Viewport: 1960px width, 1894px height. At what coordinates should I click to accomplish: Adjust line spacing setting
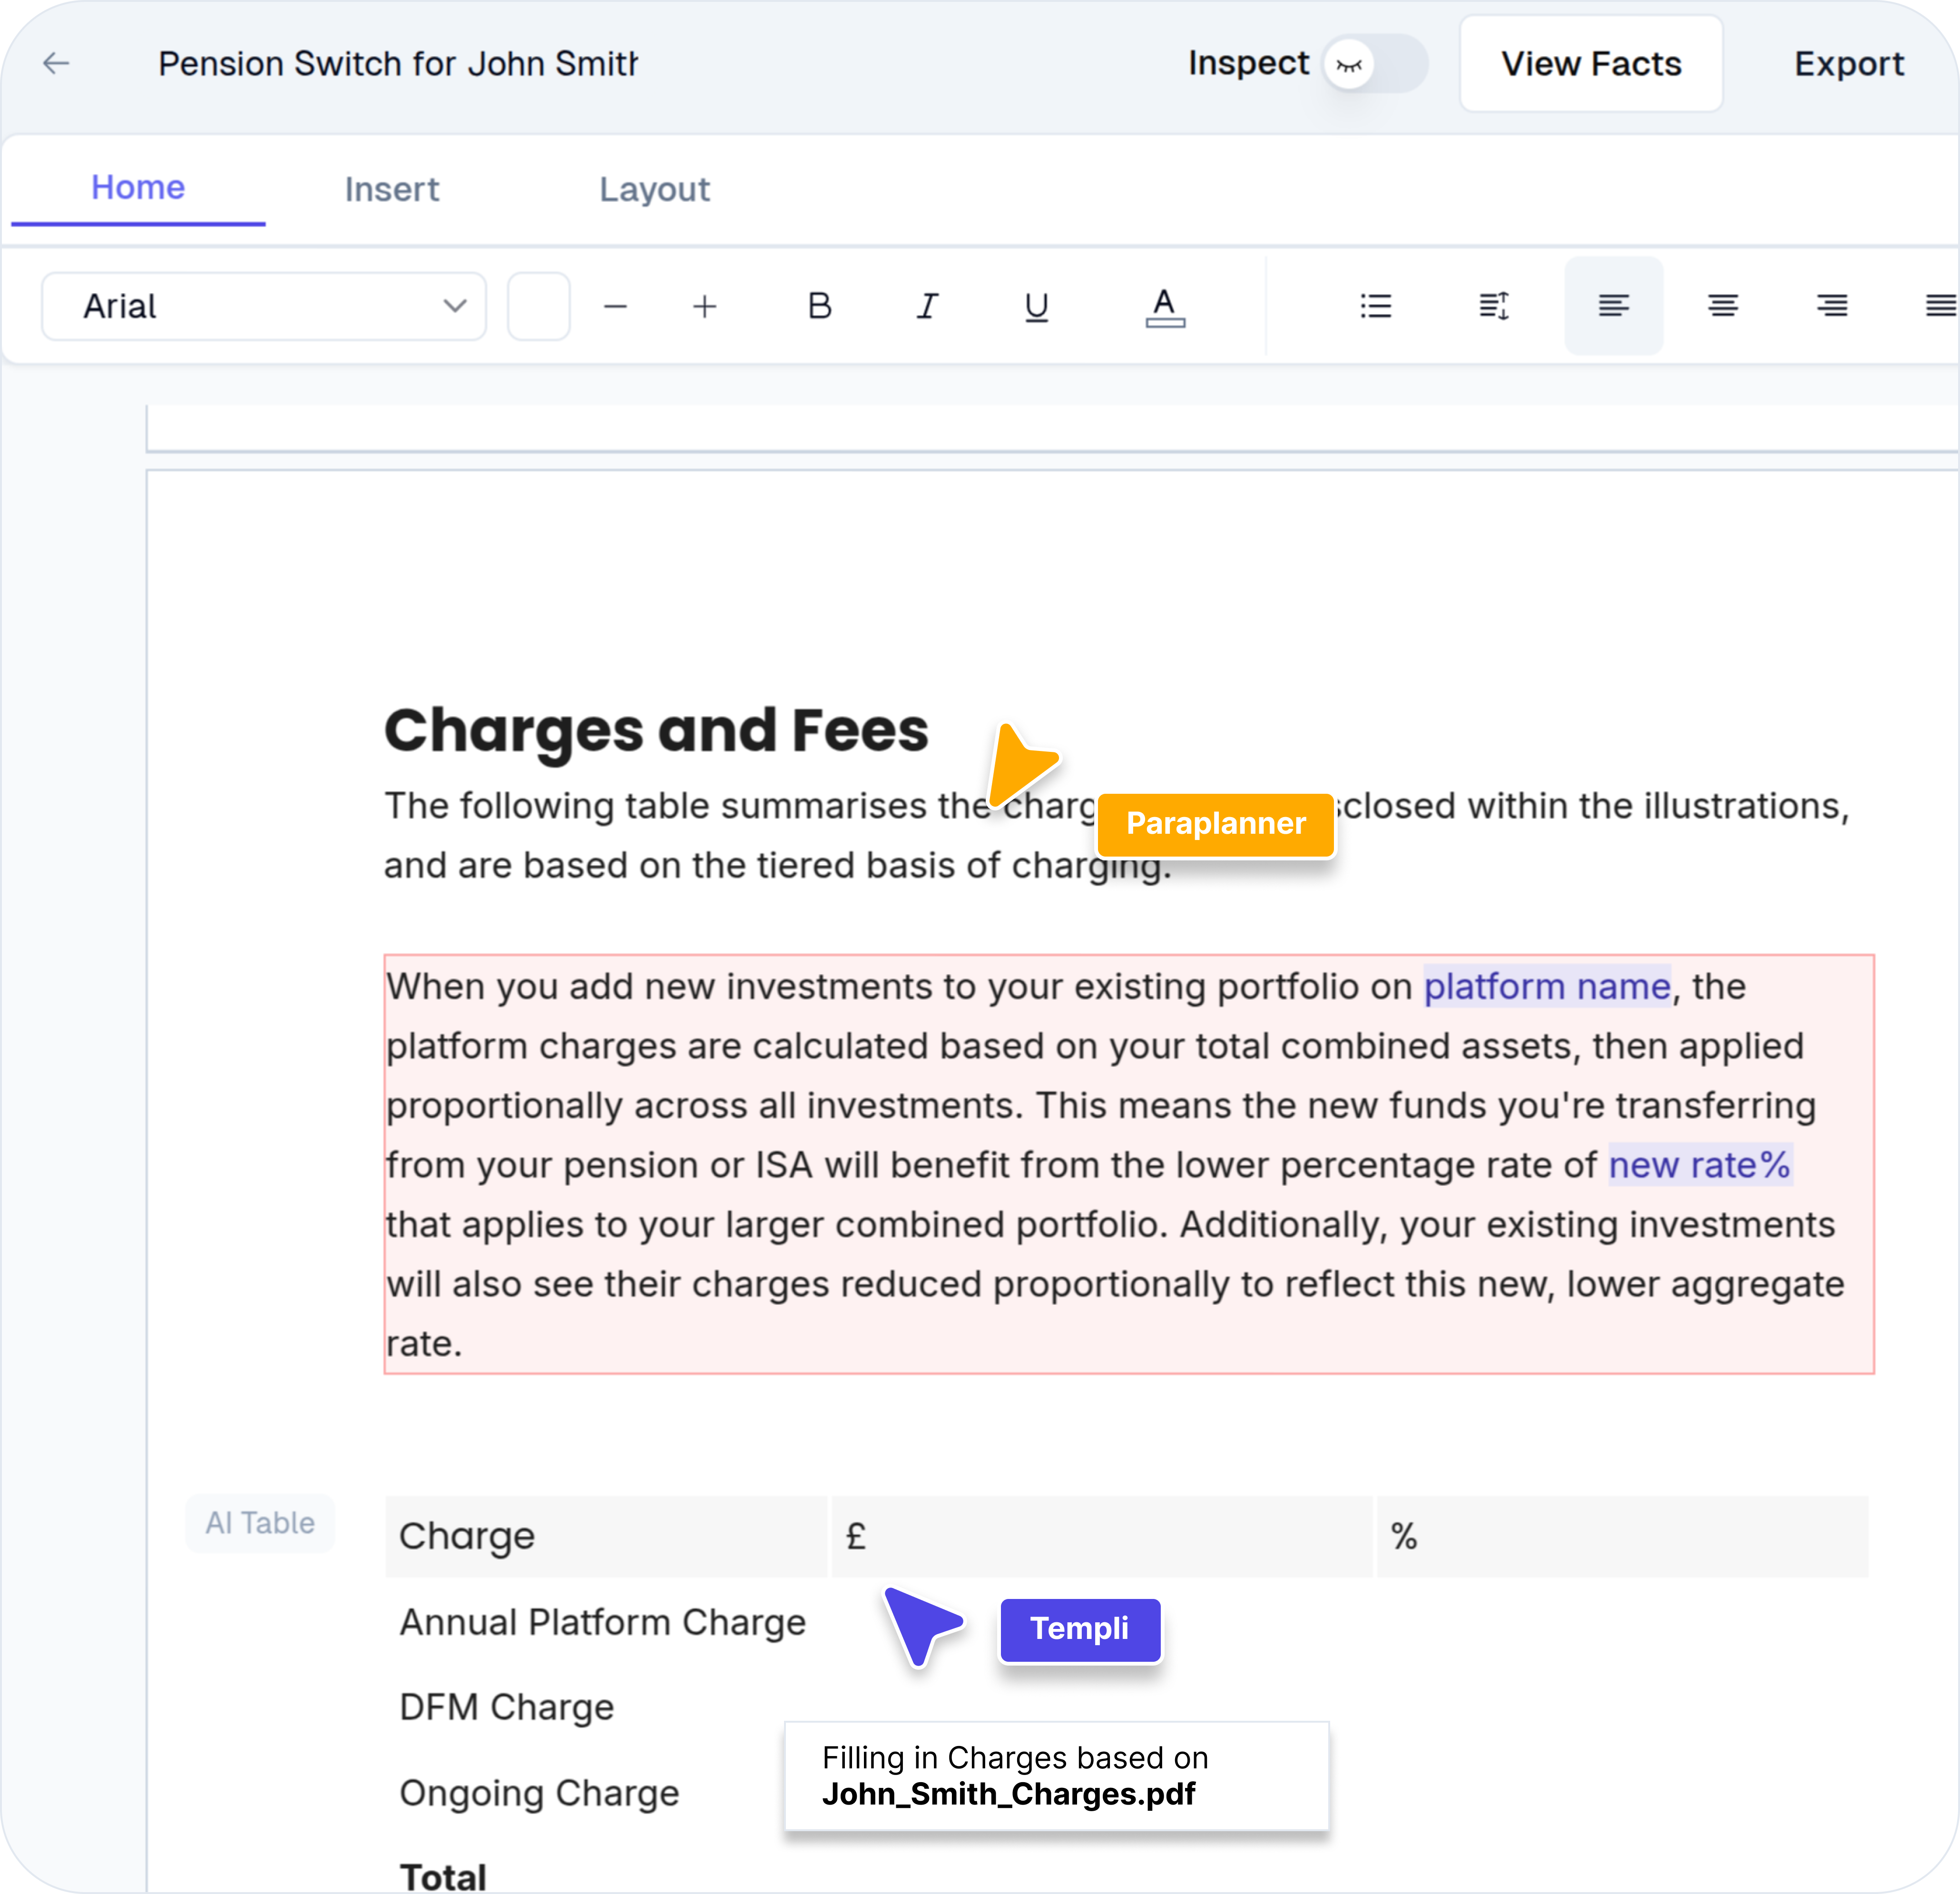(x=1493, y=306)
